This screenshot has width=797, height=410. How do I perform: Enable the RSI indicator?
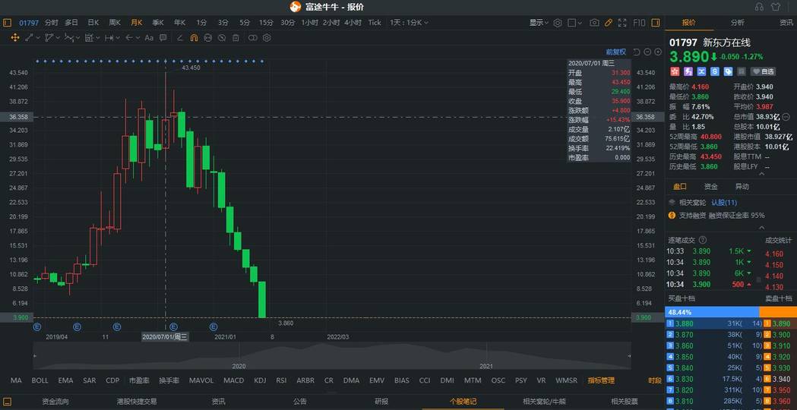pos(281,380)
